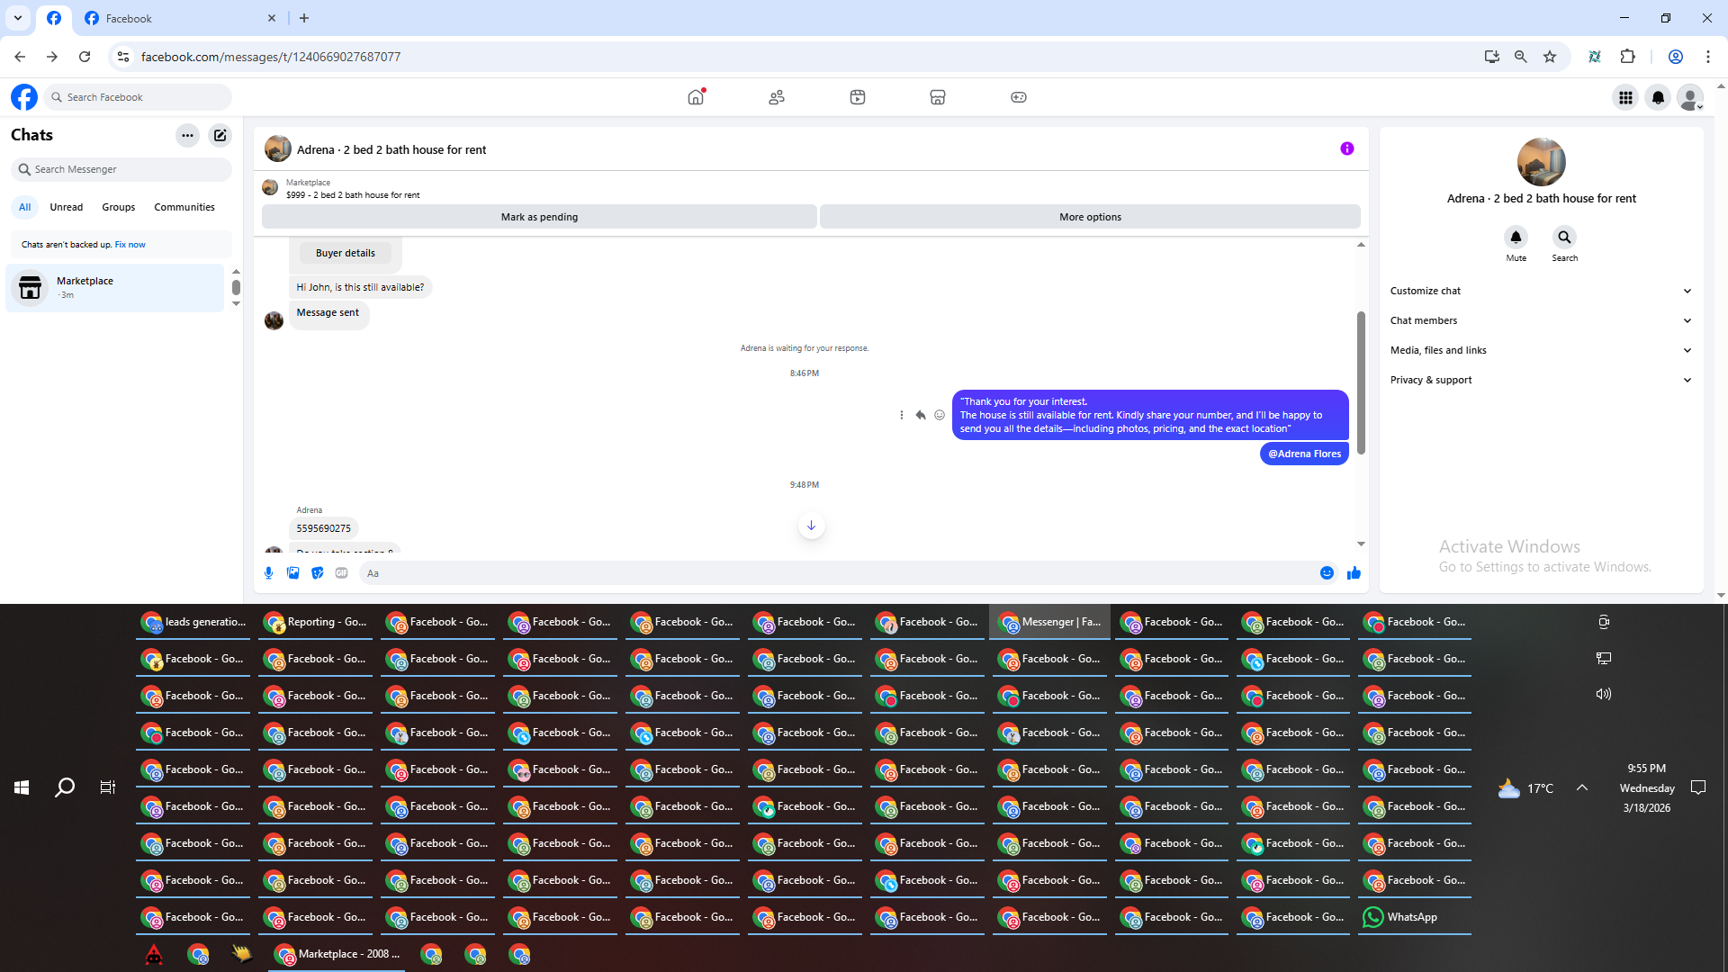Attach a photo using the image icon
This screenshot has width=1728, height=972.
click(x=292, y=573)
